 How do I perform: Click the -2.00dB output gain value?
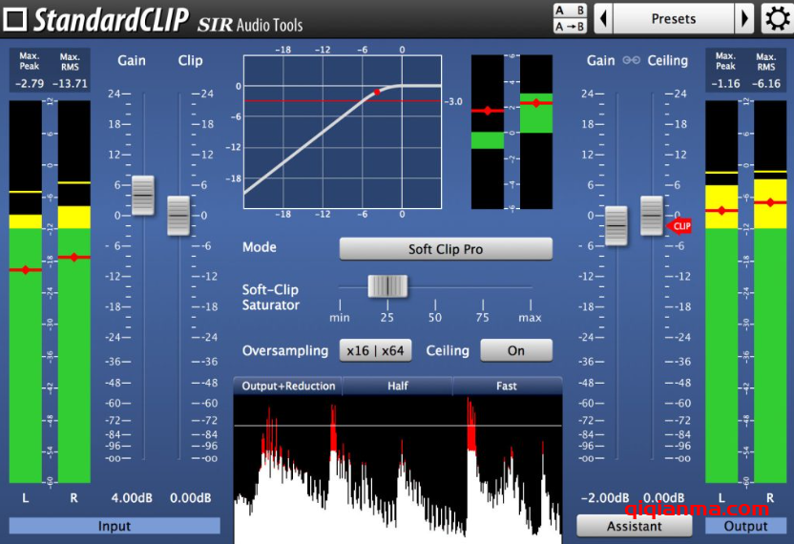click(605, 498)
